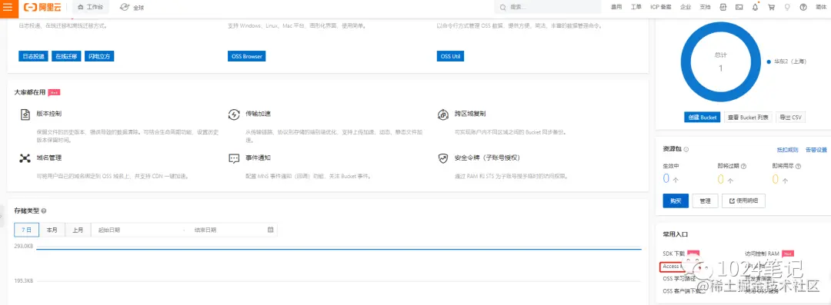Open the 版本控制 feature title
This screenshot has width=831, height=305.
tap(48, 114)
